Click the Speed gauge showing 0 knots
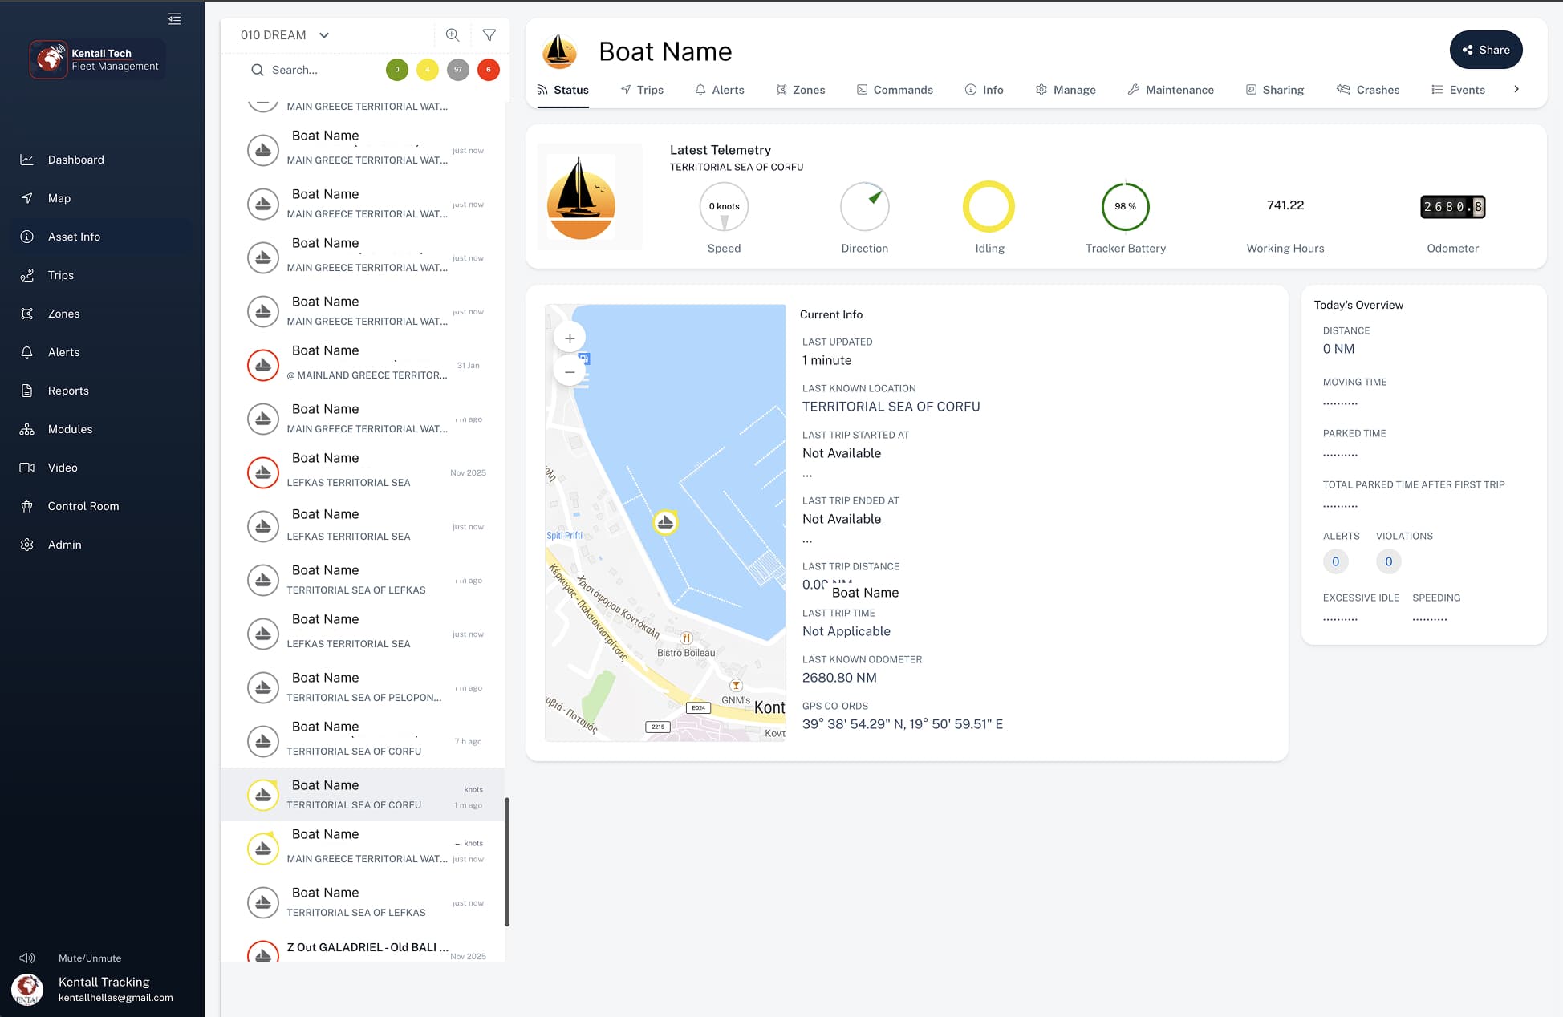 click(x=724, y=207)
